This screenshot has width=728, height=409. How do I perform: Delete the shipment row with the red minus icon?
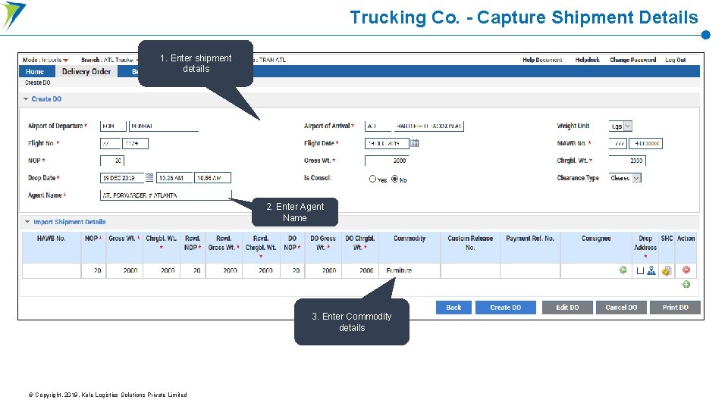686,270
